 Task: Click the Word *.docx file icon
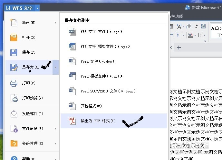pyautogui.click(x=72, y=91)
